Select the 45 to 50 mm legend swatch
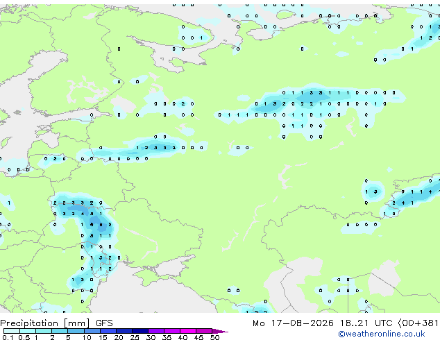The height and width of the screenshot is (340, 440). click(204, 331)
